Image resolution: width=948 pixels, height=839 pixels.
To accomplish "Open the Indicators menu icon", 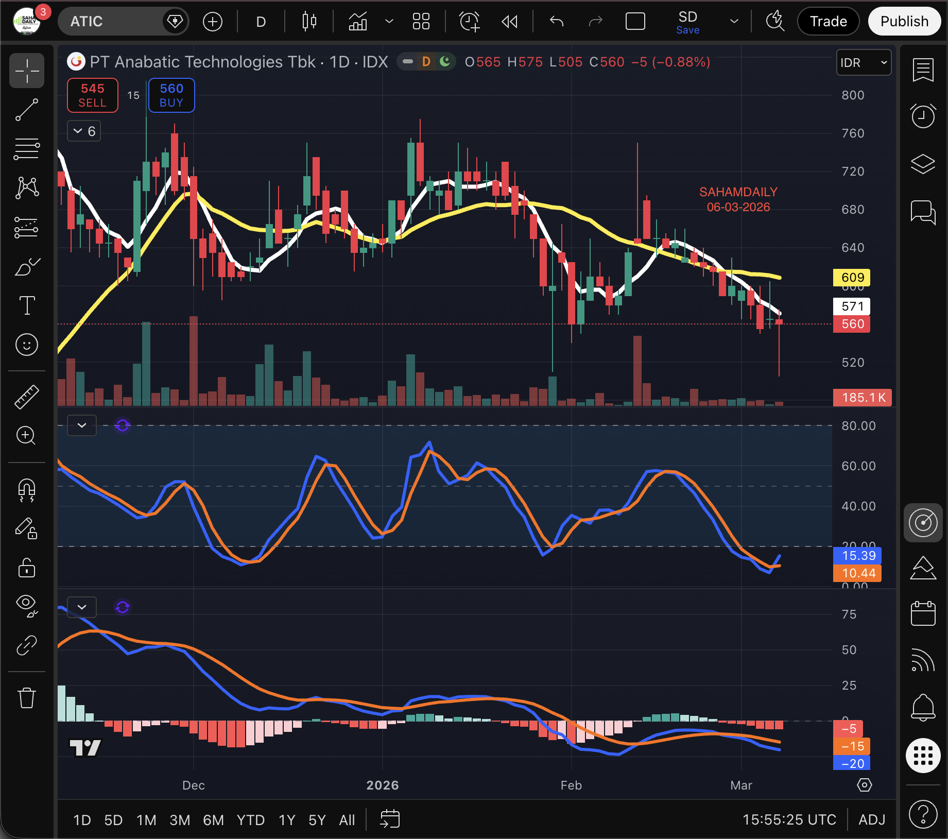I will (x=358, y=22).
